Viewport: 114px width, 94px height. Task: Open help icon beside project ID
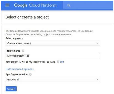click(58, 62)
